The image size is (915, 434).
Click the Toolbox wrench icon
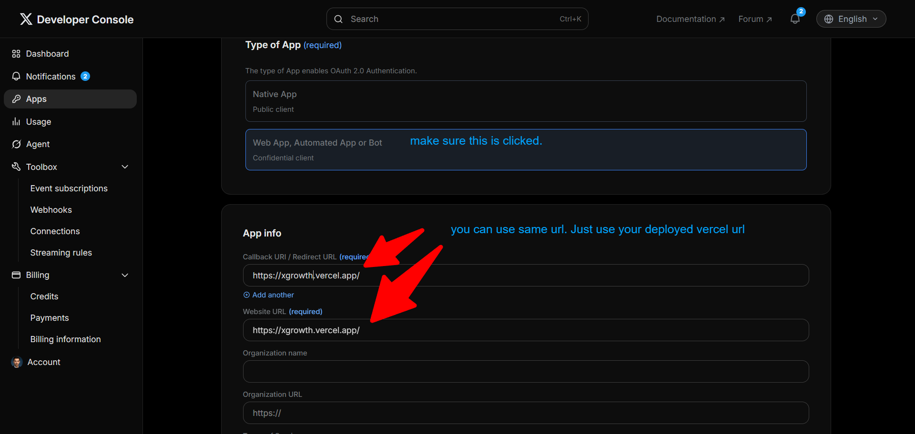click(16, 167)
